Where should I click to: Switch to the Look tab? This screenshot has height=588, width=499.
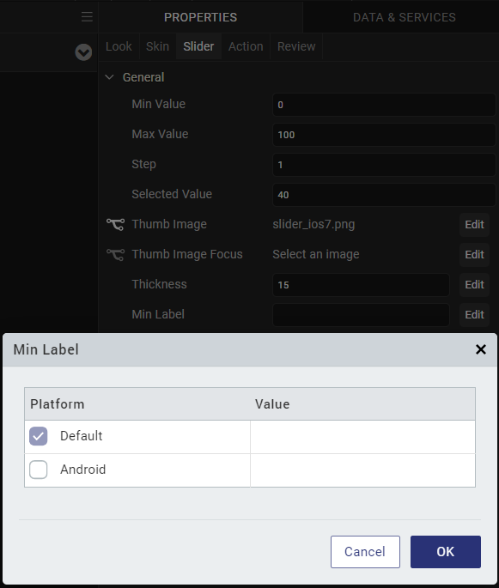coord(119,46)
